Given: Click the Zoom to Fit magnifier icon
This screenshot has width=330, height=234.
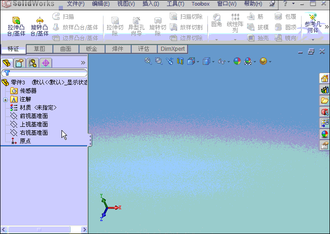Looking at the screenshot, I should 148,61.
